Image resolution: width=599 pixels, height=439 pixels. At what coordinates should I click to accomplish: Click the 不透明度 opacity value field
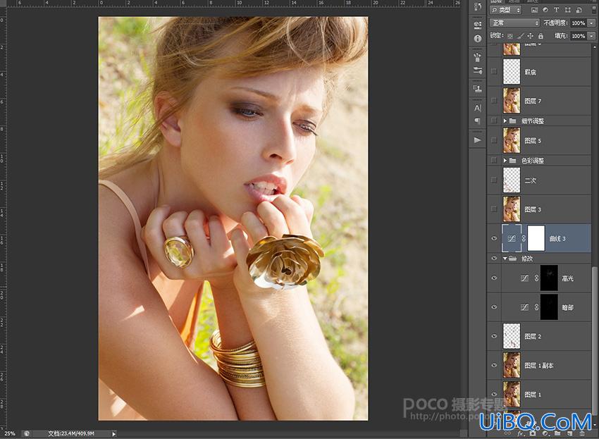(x=579, y=23)
